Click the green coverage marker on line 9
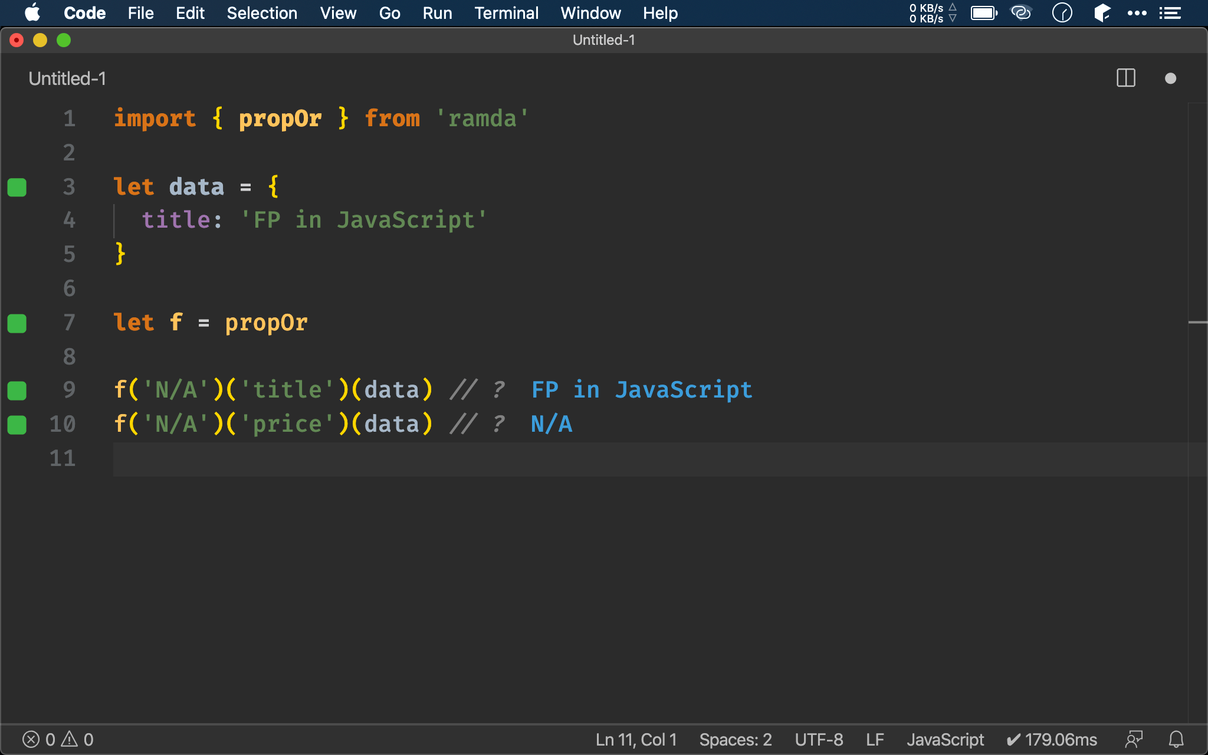This screenshot has width=1208, height=755. (x=17, y=390)
